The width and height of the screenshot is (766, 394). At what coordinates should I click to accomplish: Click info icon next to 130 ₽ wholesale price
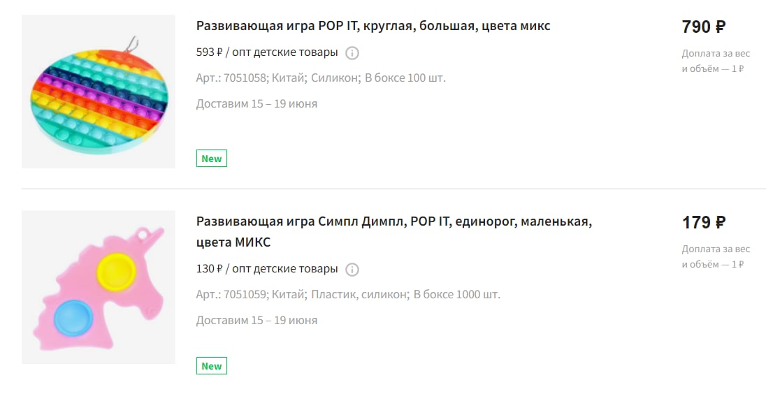point(352,270)
